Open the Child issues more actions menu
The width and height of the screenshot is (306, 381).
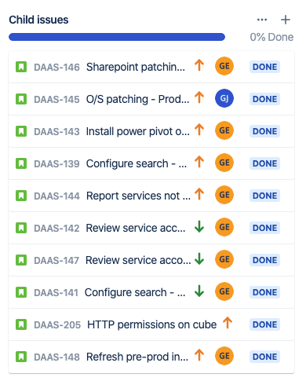click(262, 20)
